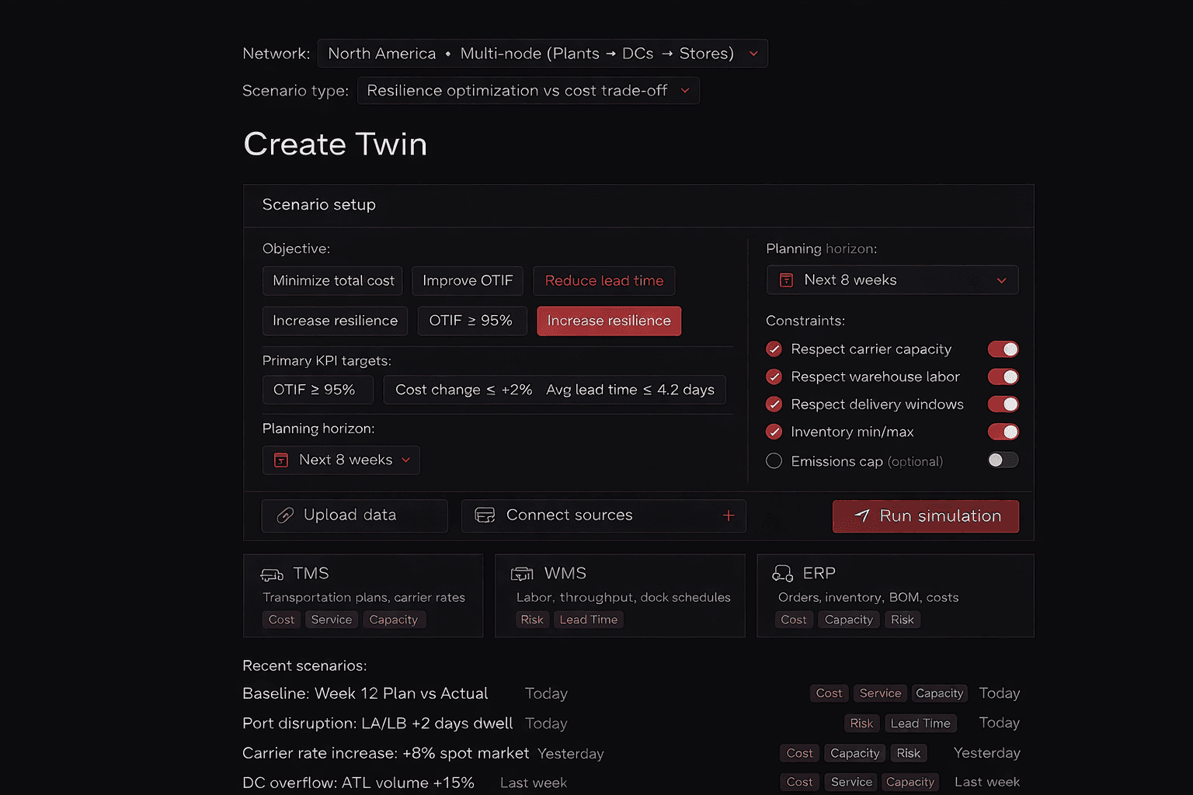The height and width of the screenshot is (795, 1193).
Task: Select the Reduce lead time objective
Action: tap(603, 280)
